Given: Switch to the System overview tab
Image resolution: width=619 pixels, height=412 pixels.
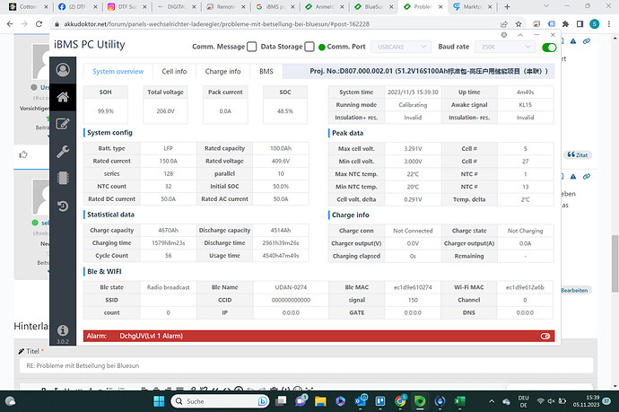Looking at the screenshot, I should click(x=118, y=72).
